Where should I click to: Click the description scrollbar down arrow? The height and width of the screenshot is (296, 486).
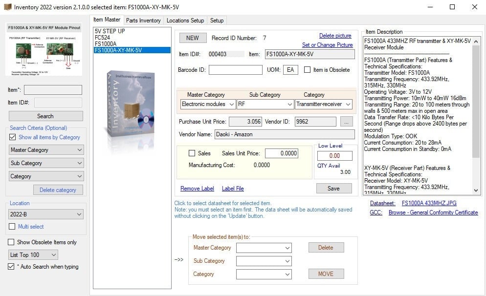coord(476,190)
